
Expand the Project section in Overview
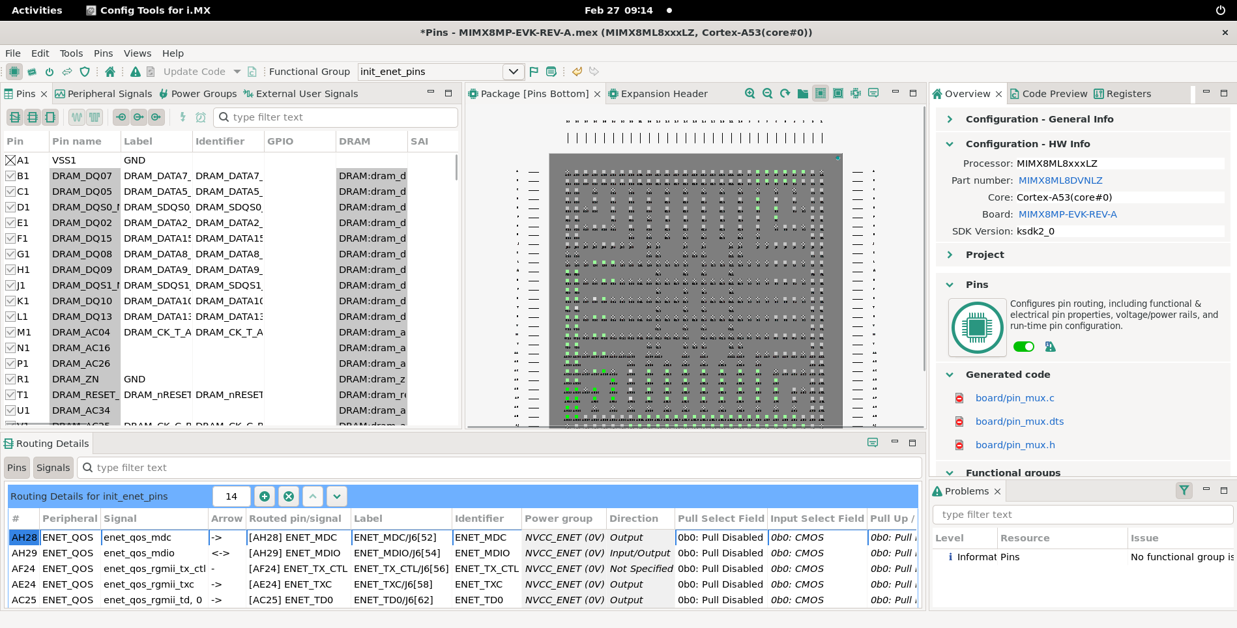click(950, 254)
